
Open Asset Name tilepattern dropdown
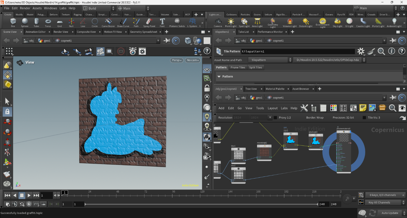click(270, 60)
